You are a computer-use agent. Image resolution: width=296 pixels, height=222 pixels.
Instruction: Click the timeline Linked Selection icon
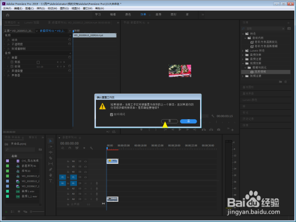pyautogui.click(x=77, y=148)
